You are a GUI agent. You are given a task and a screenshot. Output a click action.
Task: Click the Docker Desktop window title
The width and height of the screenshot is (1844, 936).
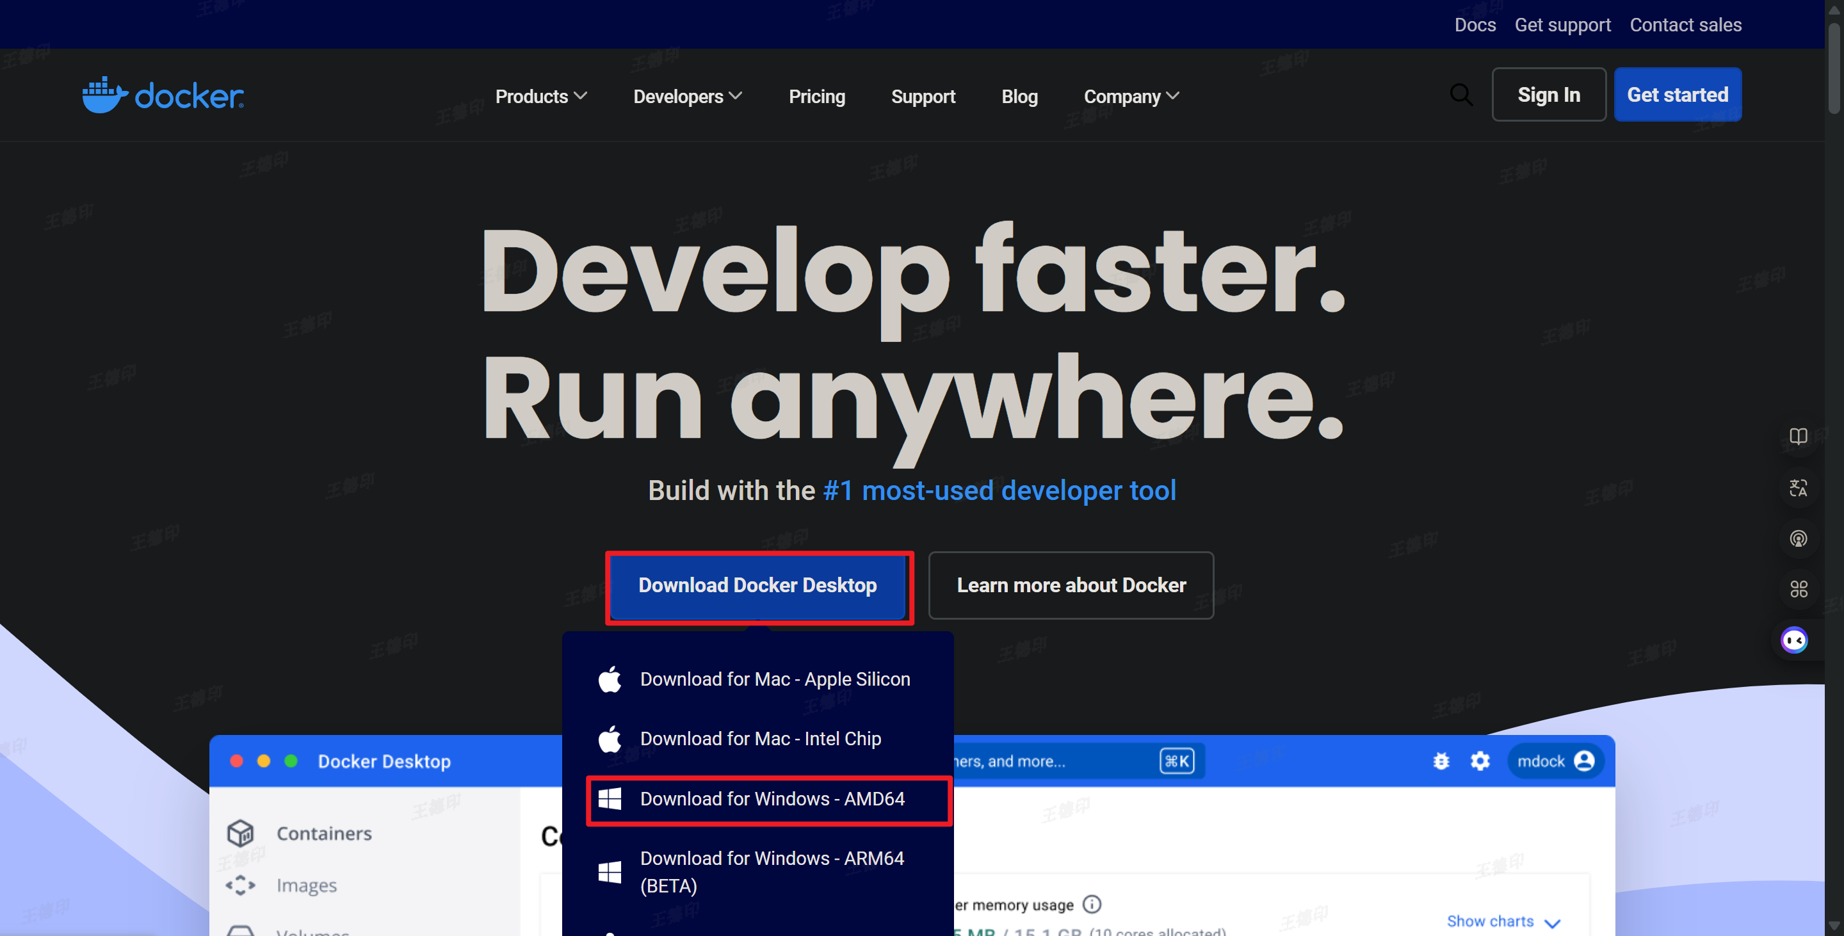(x=384, y=761)
